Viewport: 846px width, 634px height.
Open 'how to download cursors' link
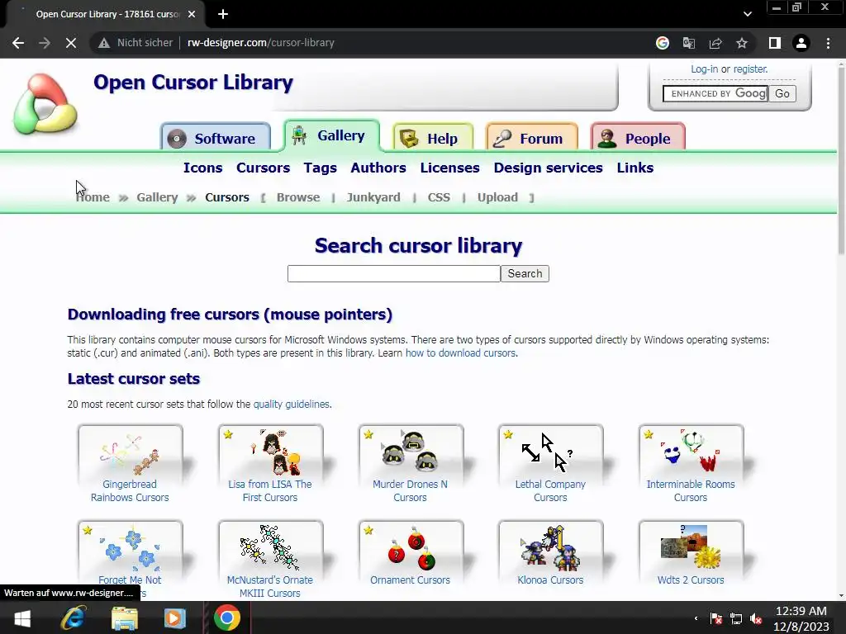[460, 353]
